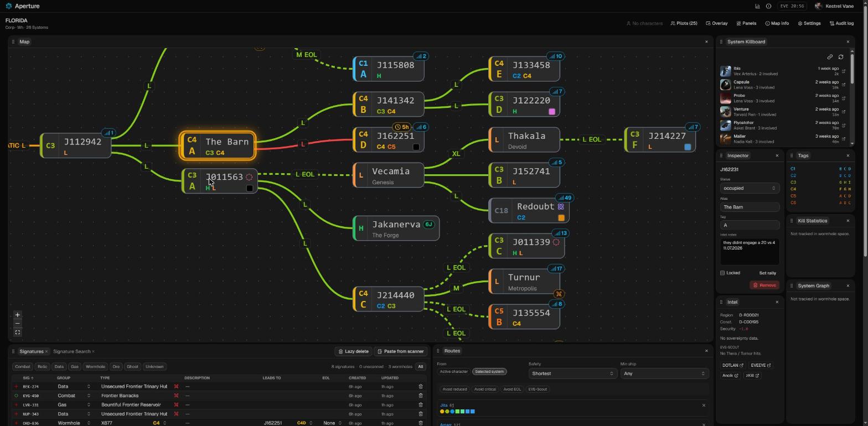Open the Venture kill external link icon
Screen dimensions: 868x426
tap(844, 112)
